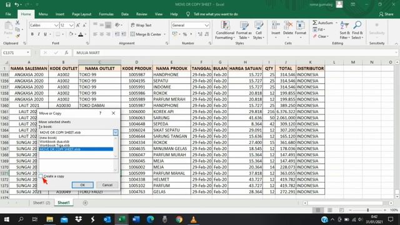Toggle Underline formatting
The width and height of the screenshot is (400, 225).
click(x=45, y=34)
